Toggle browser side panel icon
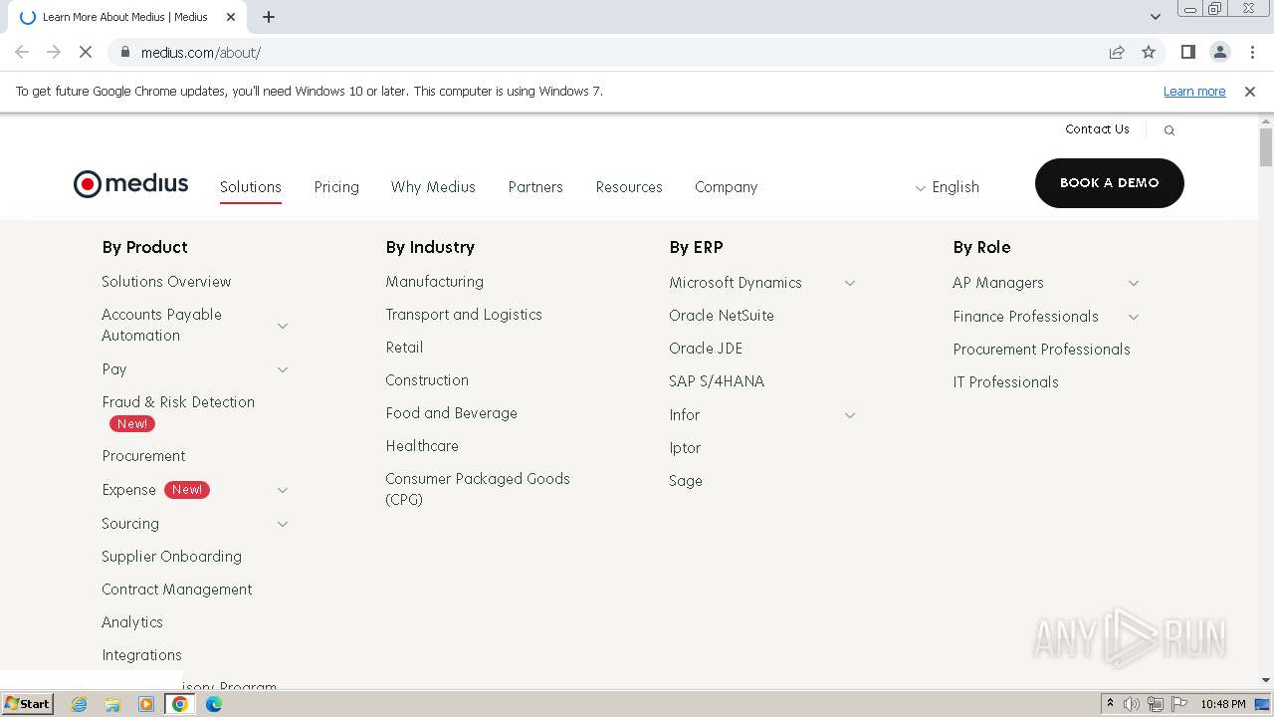This screenshot has height=717, width=1274. [1187, 52]
